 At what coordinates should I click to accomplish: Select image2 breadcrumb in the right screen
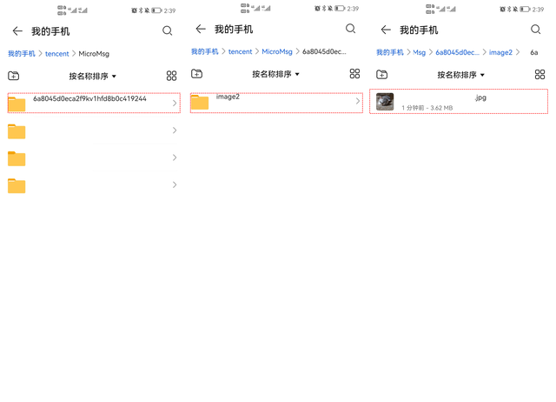500,52
